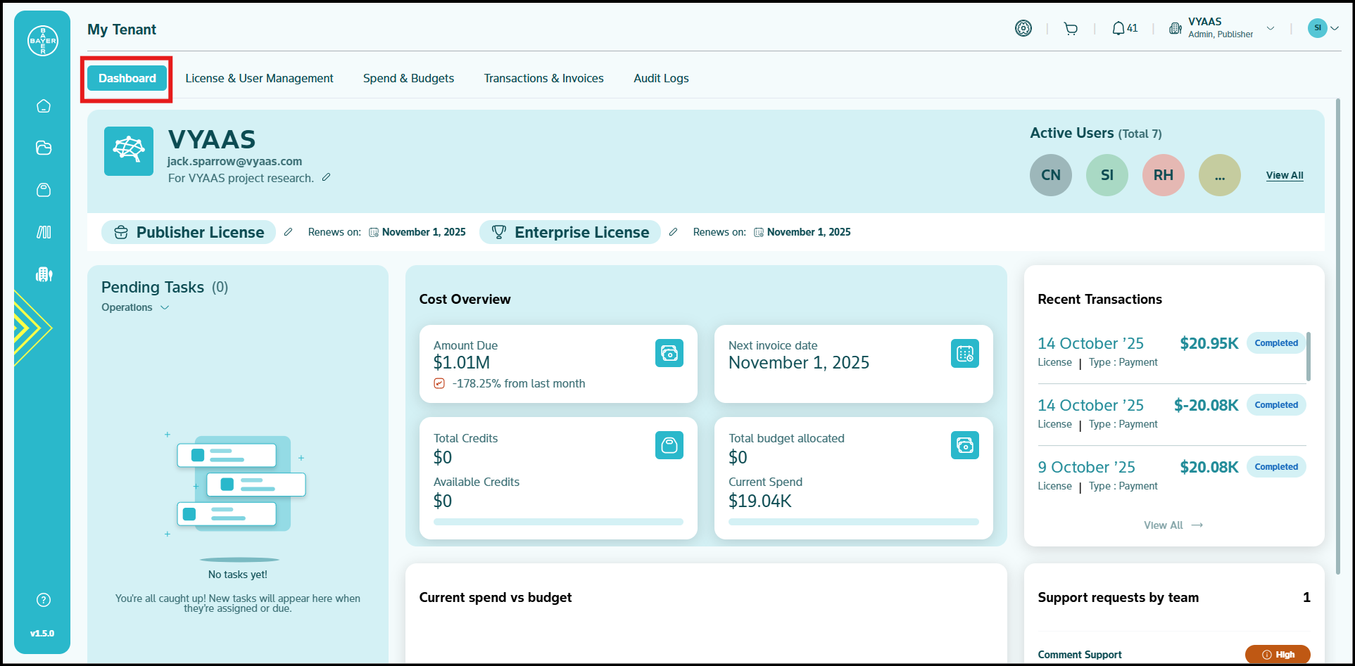Image resolution: width=1355 pixels, height=666 pixels.
Task: Click View All under Active Users
Action: [1284, 175]
